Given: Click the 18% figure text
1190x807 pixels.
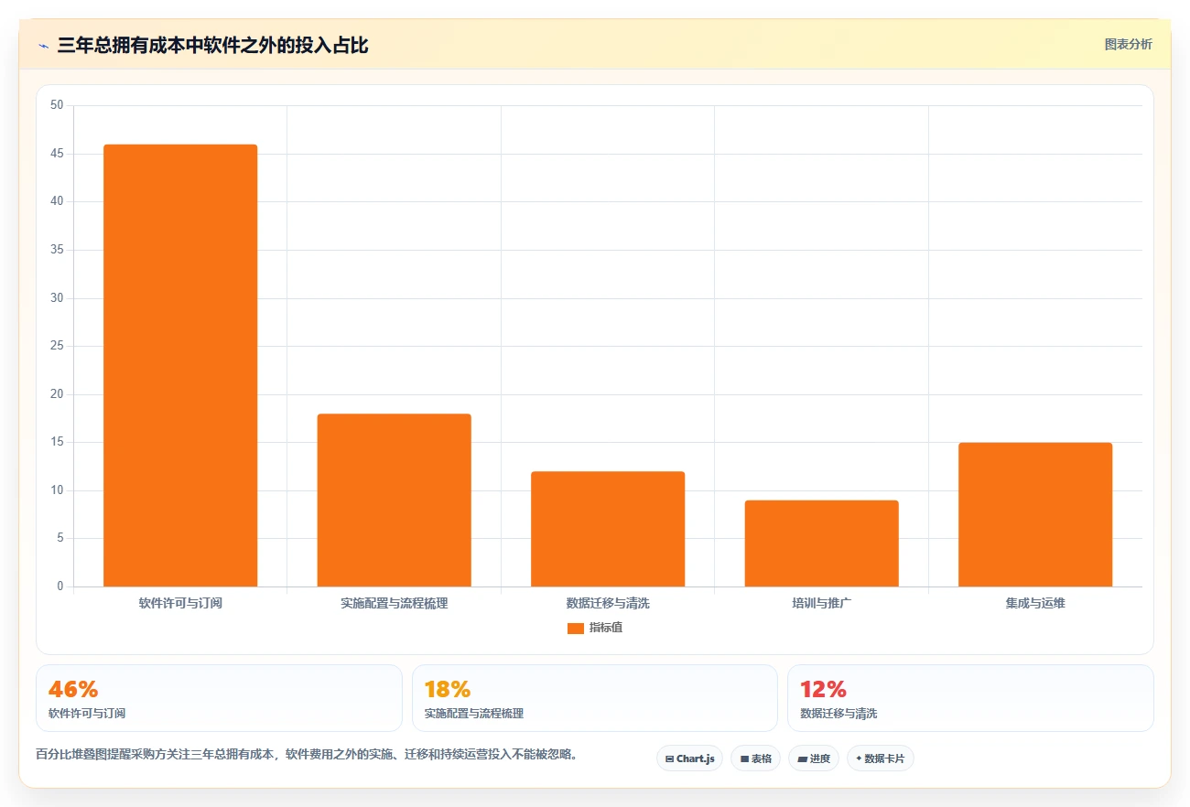Looking at the screenshot, I should click(448, 689).
